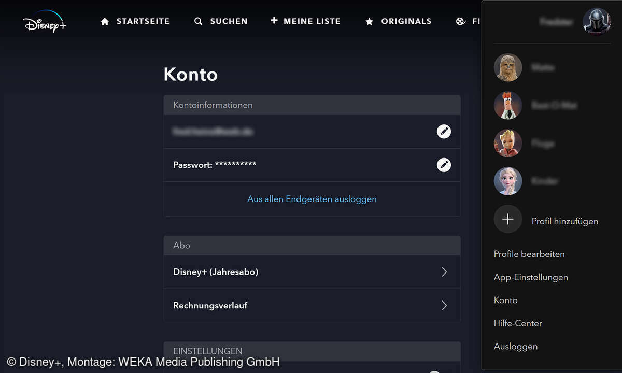Expand Rechnungsverlauf chevron arrow
The image size is (622, 373).
point(444,305)
